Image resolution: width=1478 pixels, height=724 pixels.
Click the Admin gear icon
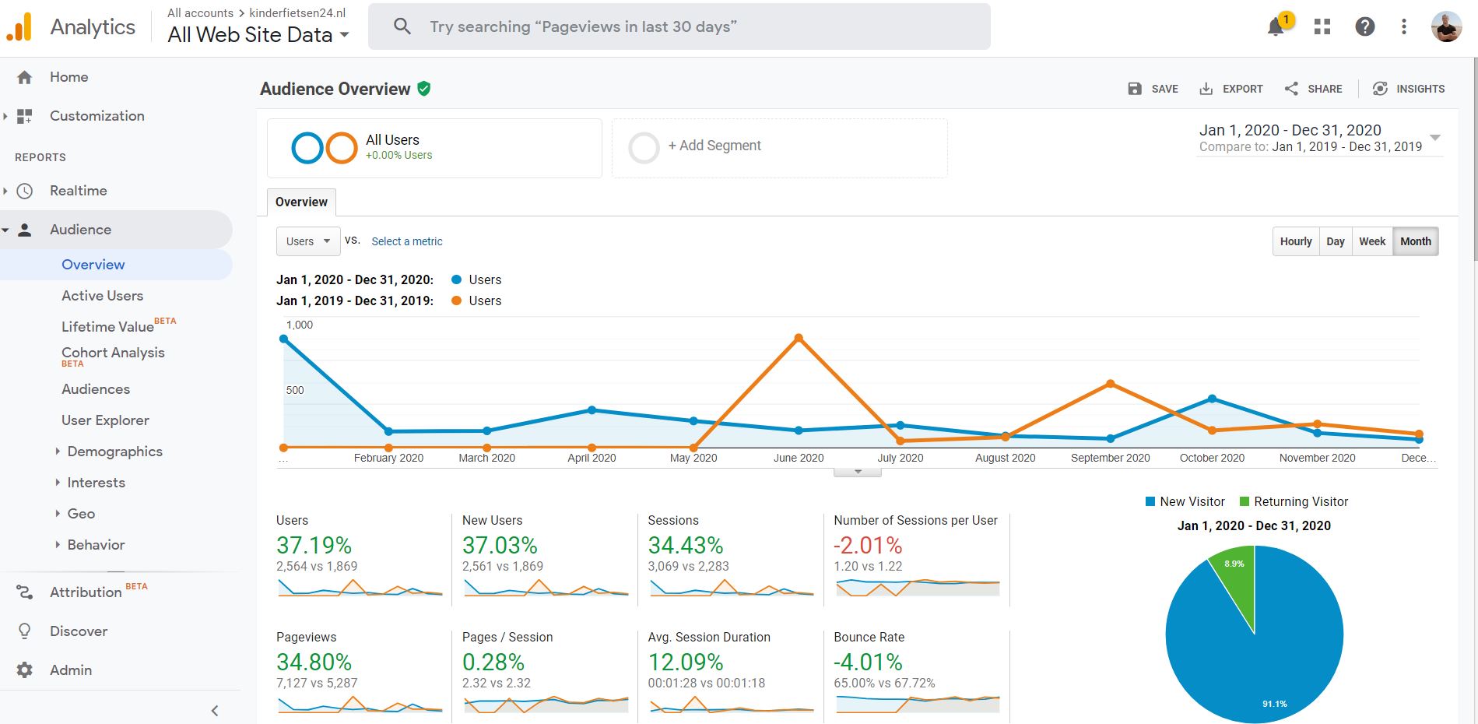tap(25, 670)
